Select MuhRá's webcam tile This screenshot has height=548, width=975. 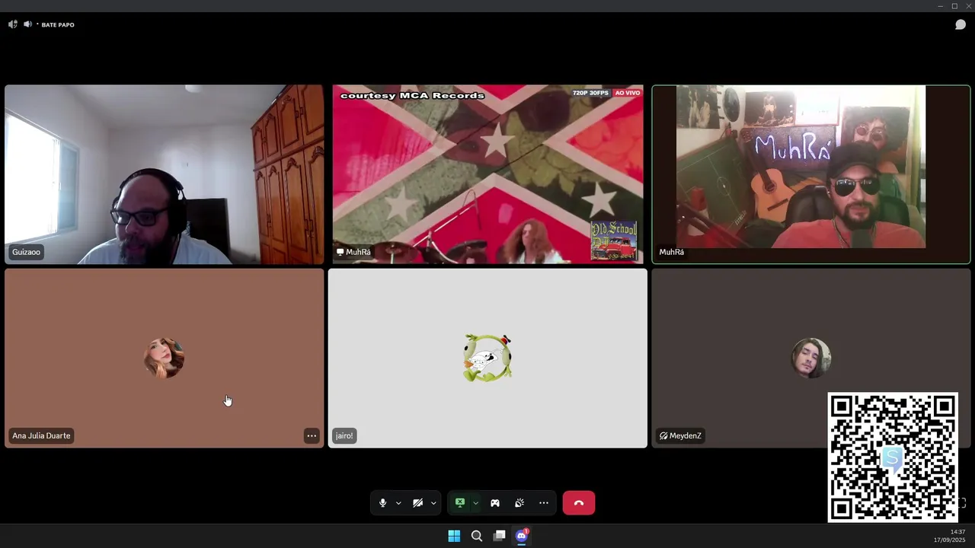pos(811,174)
